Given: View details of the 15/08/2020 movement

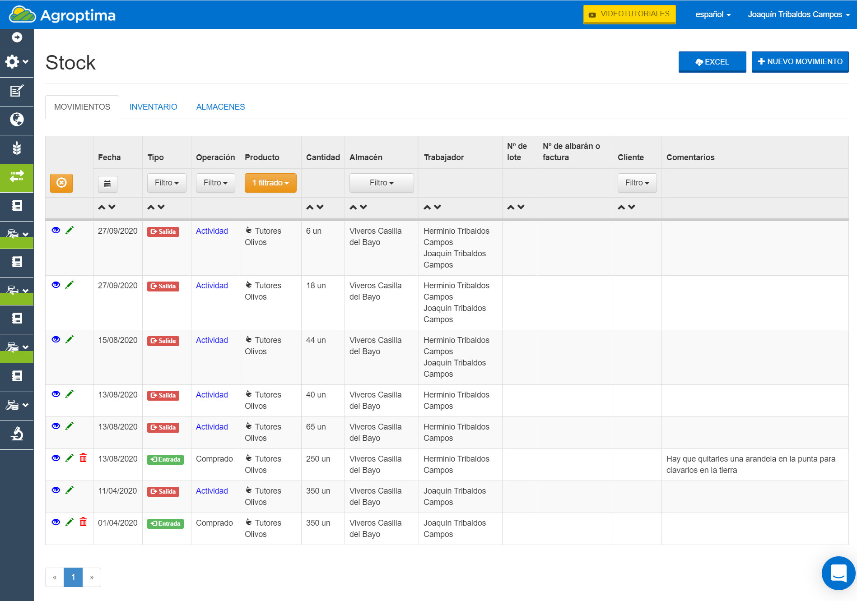Looking at the screenshot, I should coord(56,339).
